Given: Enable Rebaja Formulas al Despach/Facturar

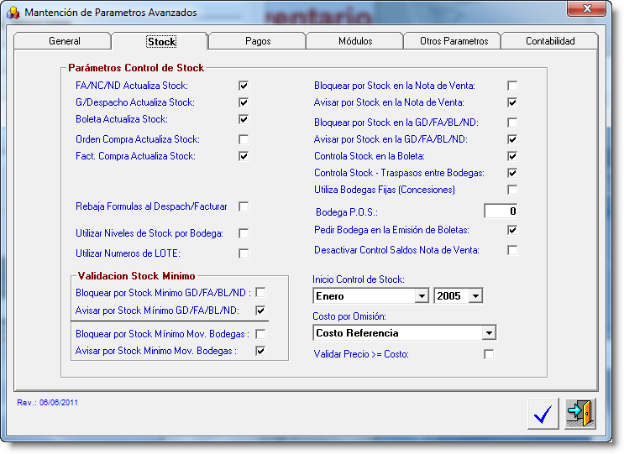Looking at the screenshot, I should (x=244, y=206).
